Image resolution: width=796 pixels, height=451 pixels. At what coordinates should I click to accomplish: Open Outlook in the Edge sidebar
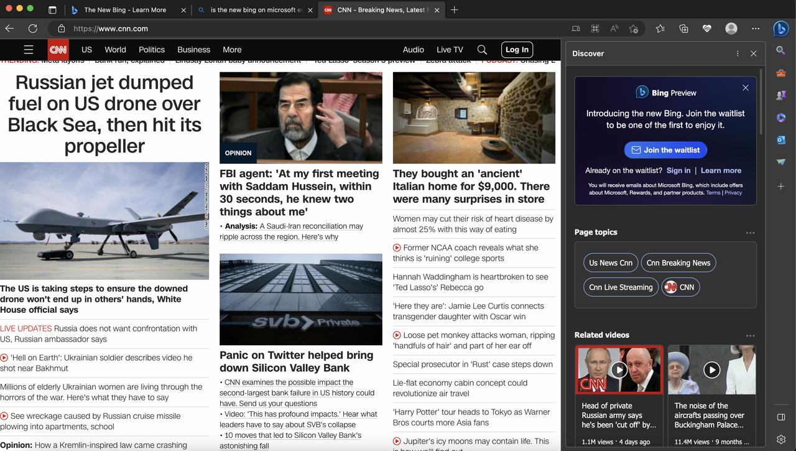click(780, 139)
